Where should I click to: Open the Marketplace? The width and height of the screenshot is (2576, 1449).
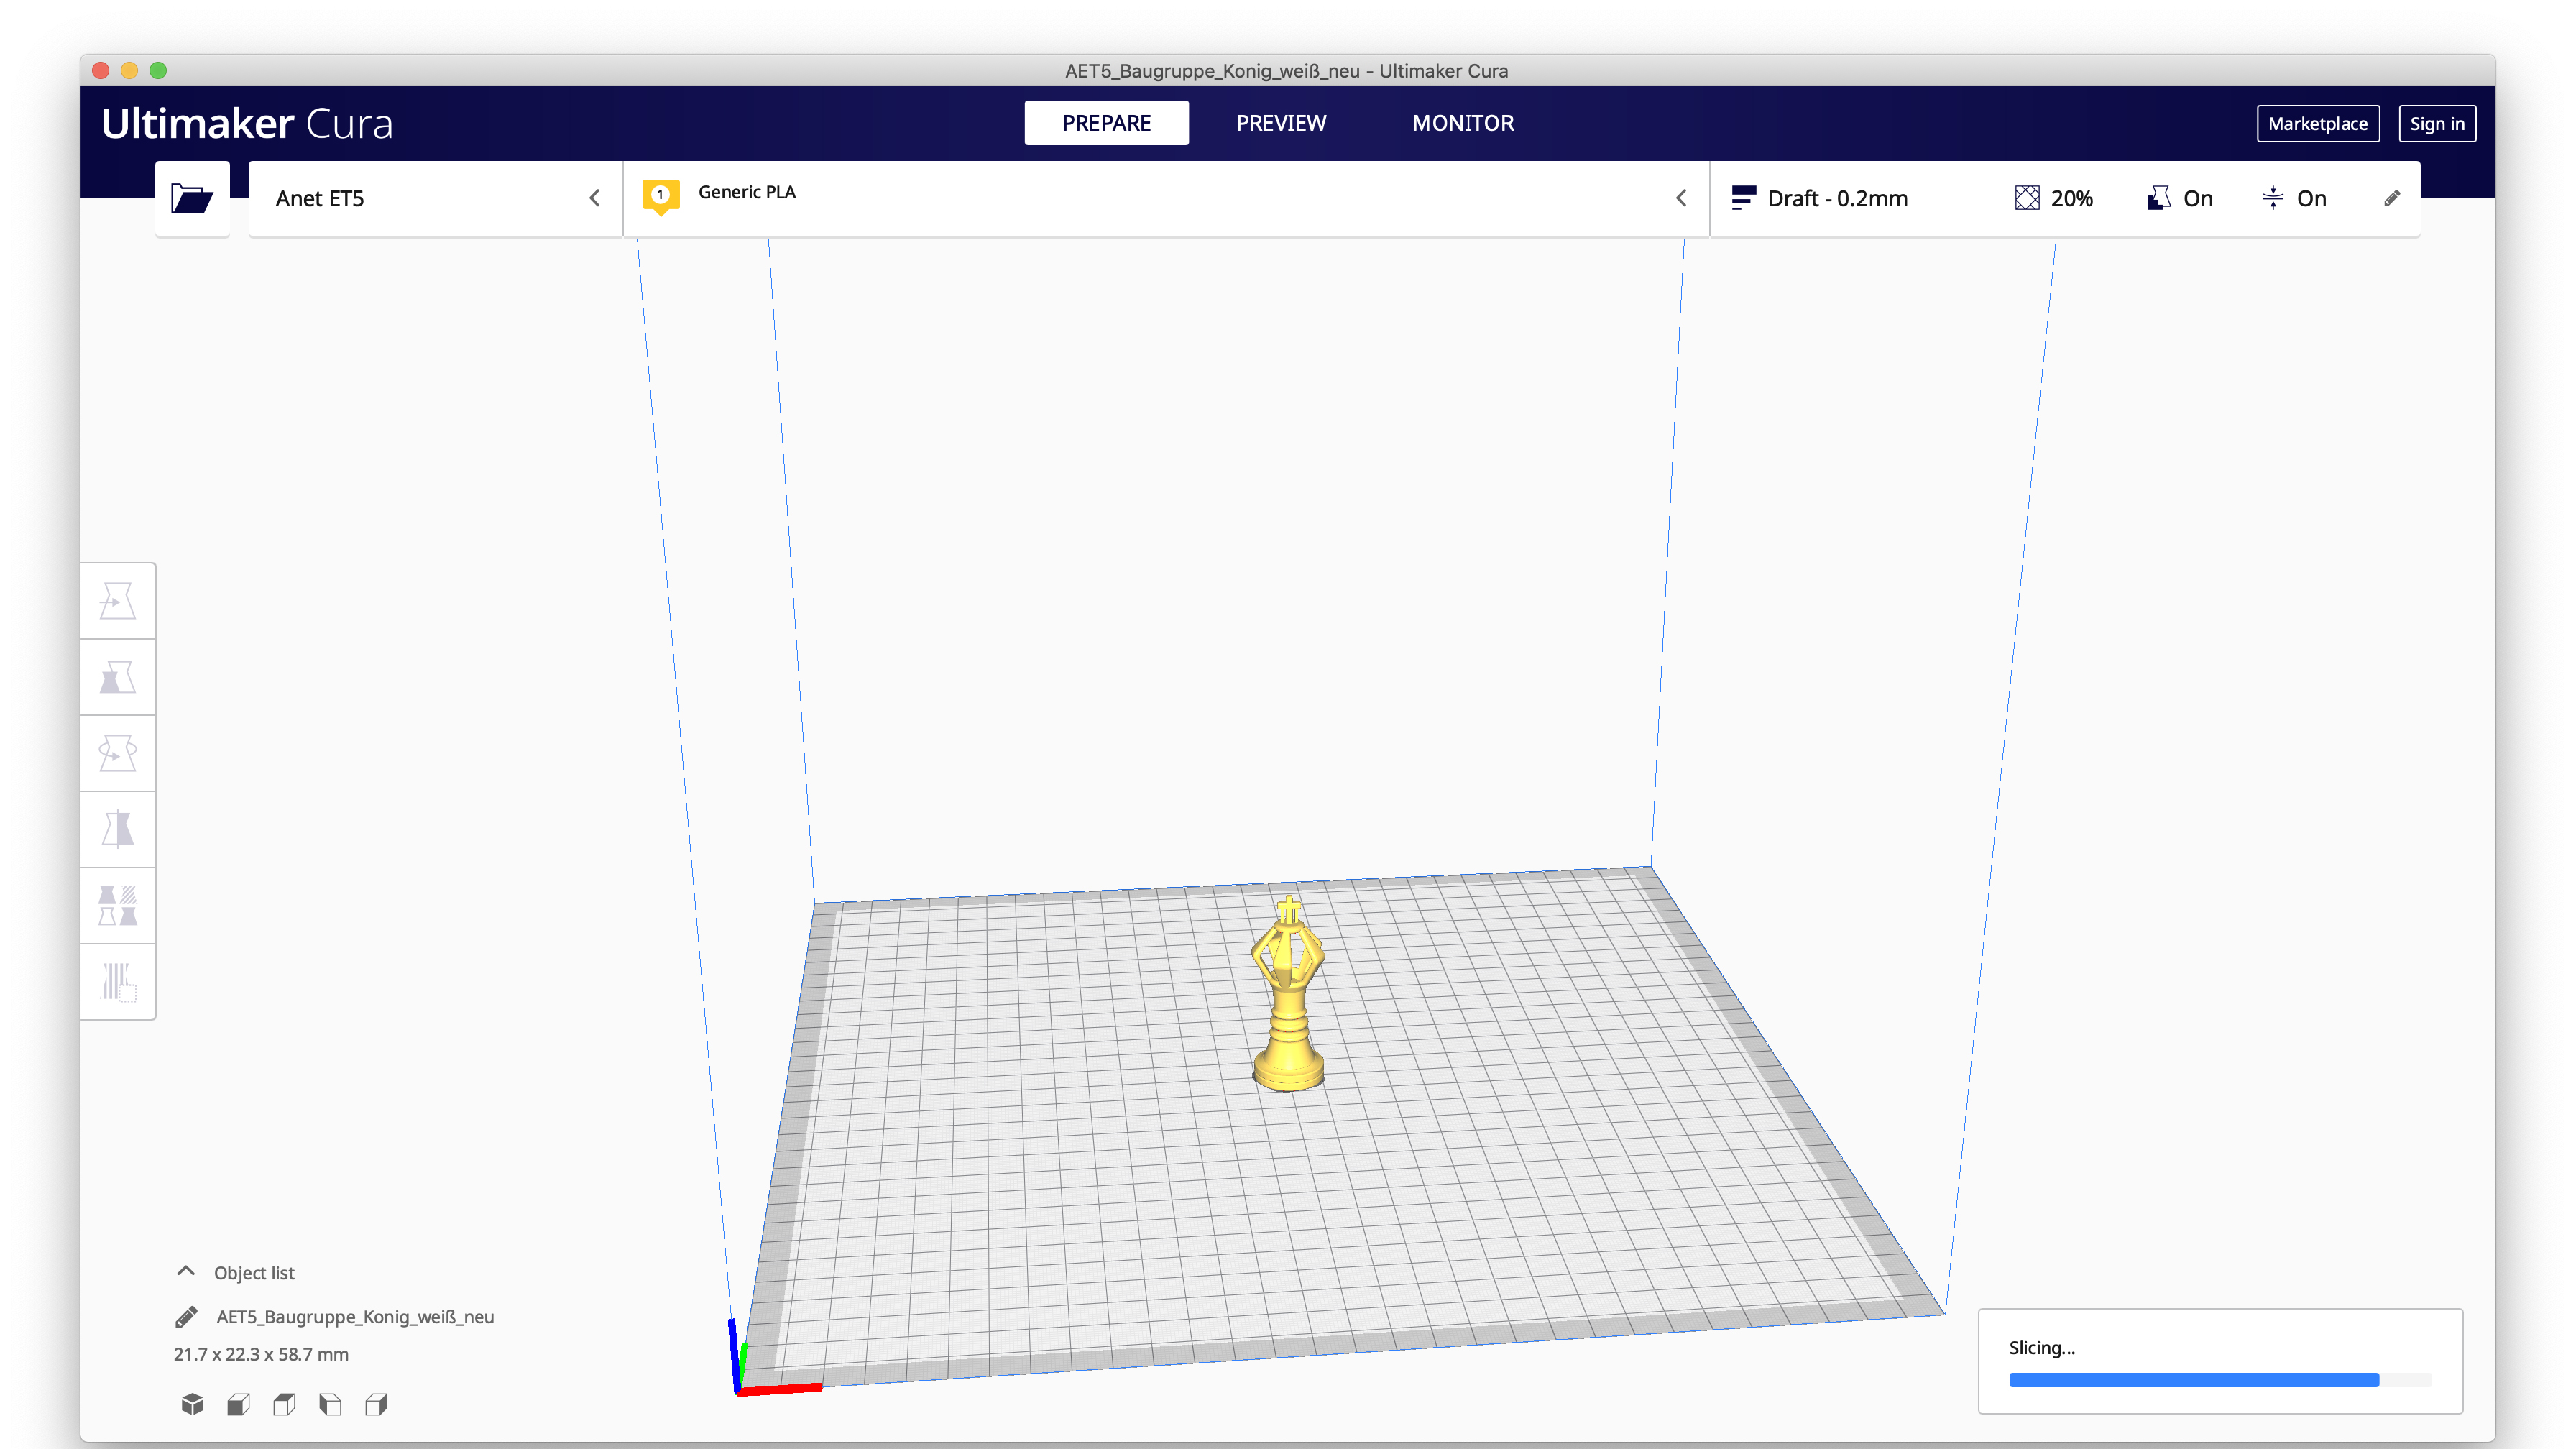click(2317, 124)
